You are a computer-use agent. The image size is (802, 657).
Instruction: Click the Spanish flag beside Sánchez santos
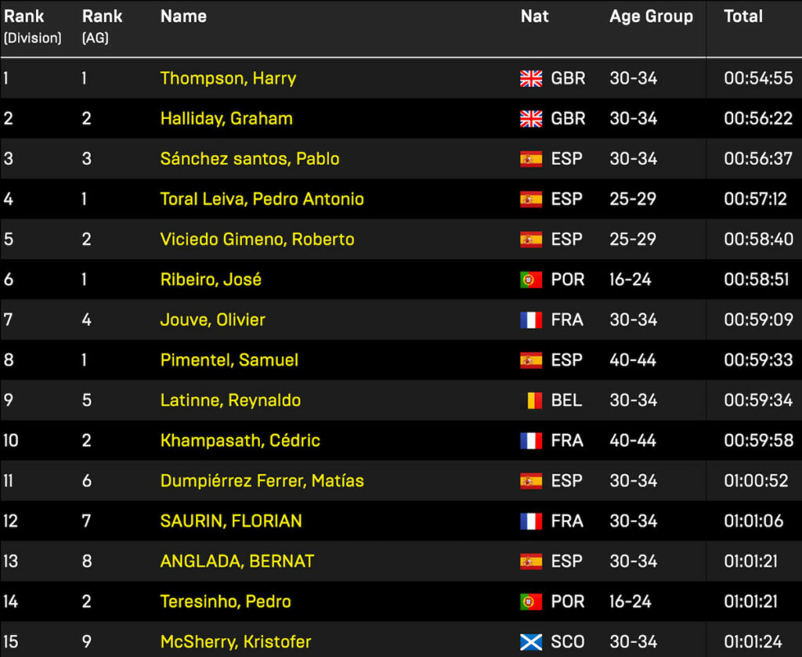pos(531,159)
